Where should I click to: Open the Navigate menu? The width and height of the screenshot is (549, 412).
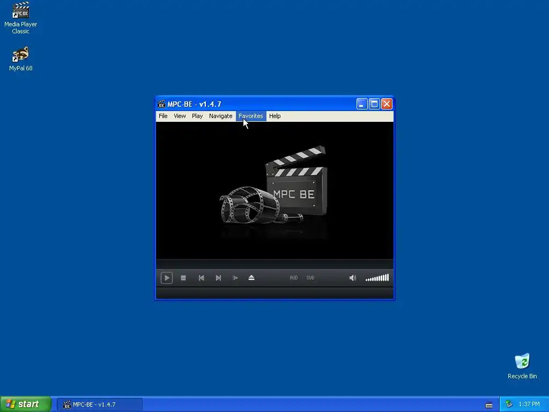pos(220,116)
